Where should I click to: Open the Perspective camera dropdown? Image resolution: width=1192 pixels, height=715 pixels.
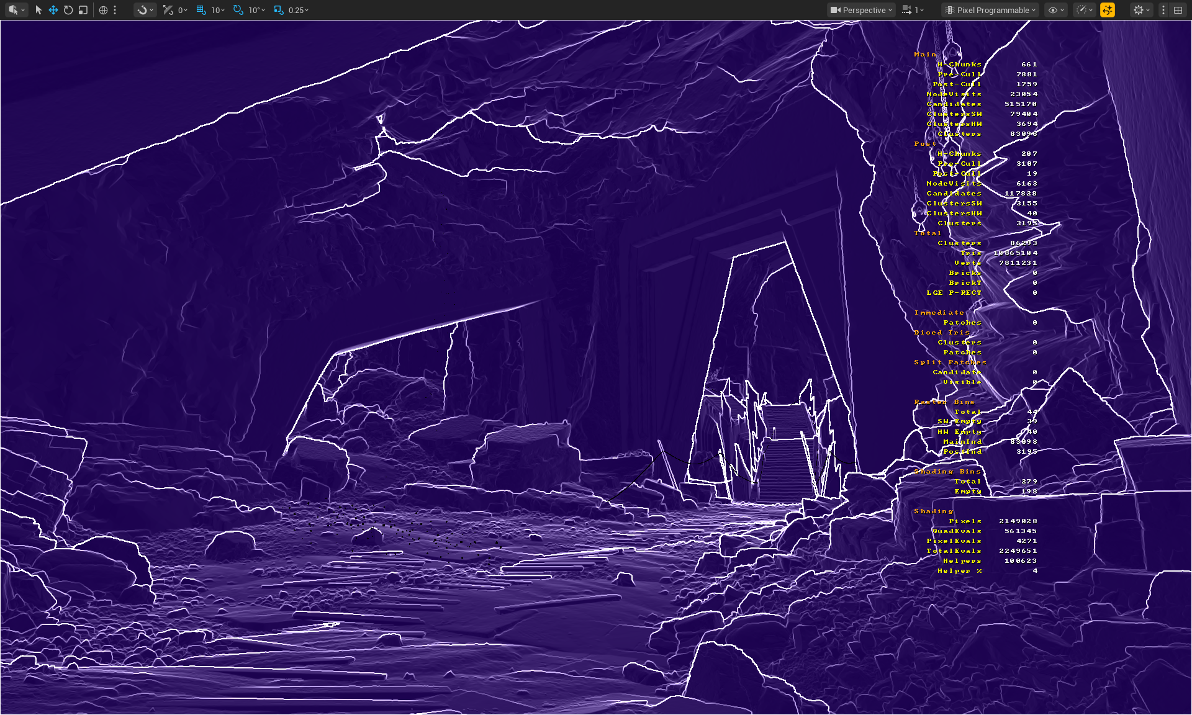(x=862, y=10)
